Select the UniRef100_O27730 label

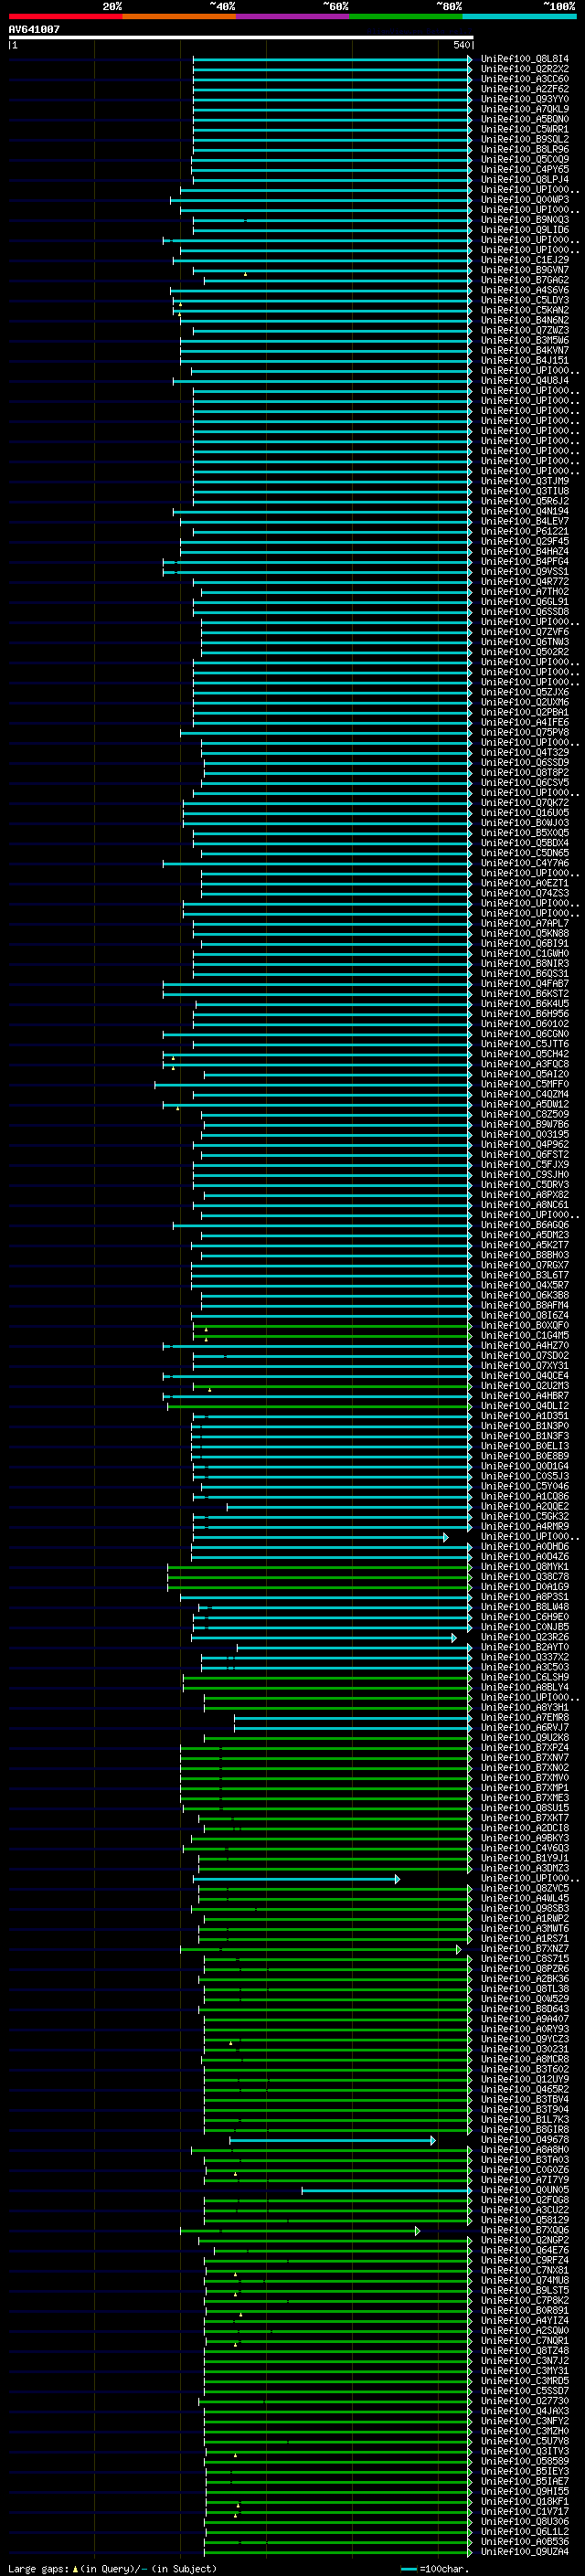tap(524, 2401)
